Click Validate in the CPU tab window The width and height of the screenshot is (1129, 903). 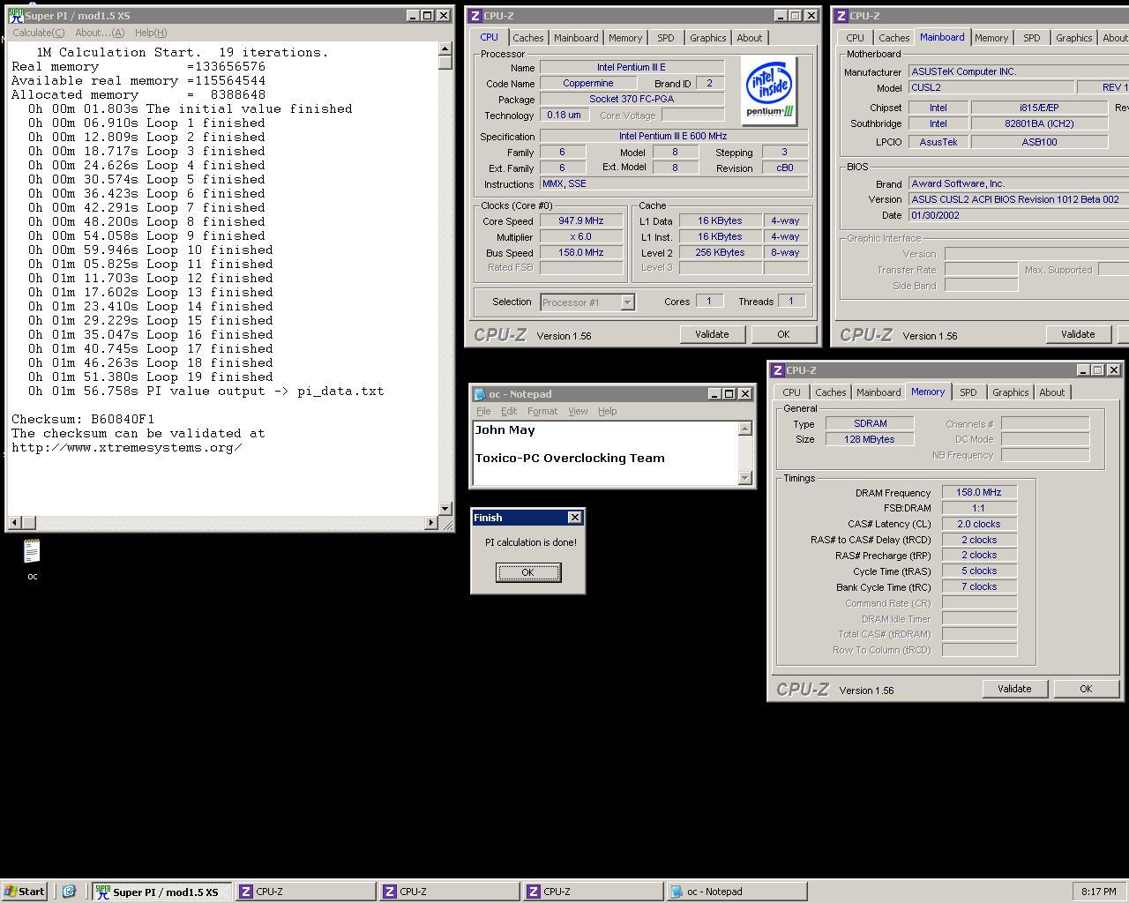click(x=712, y=334)
